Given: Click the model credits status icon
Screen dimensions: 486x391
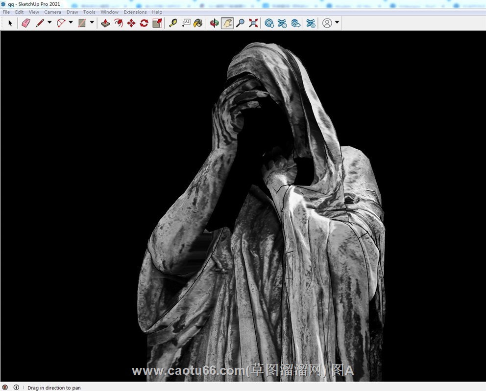Looking at the screenshot, I should pyautogui.click(x=16, y=387).
